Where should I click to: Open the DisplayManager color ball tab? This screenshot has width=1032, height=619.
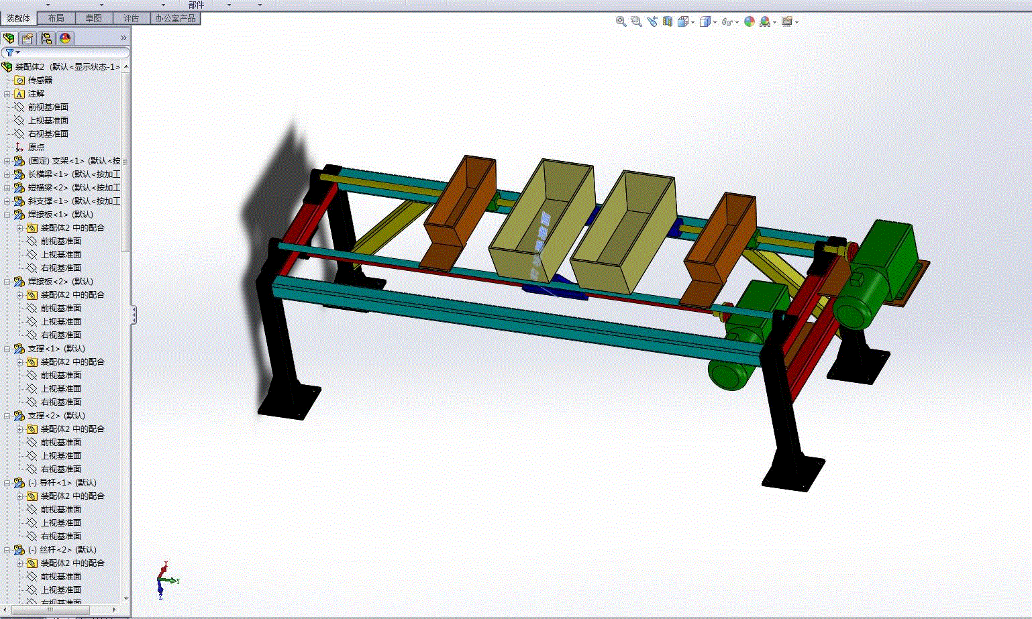pos(65,38)
